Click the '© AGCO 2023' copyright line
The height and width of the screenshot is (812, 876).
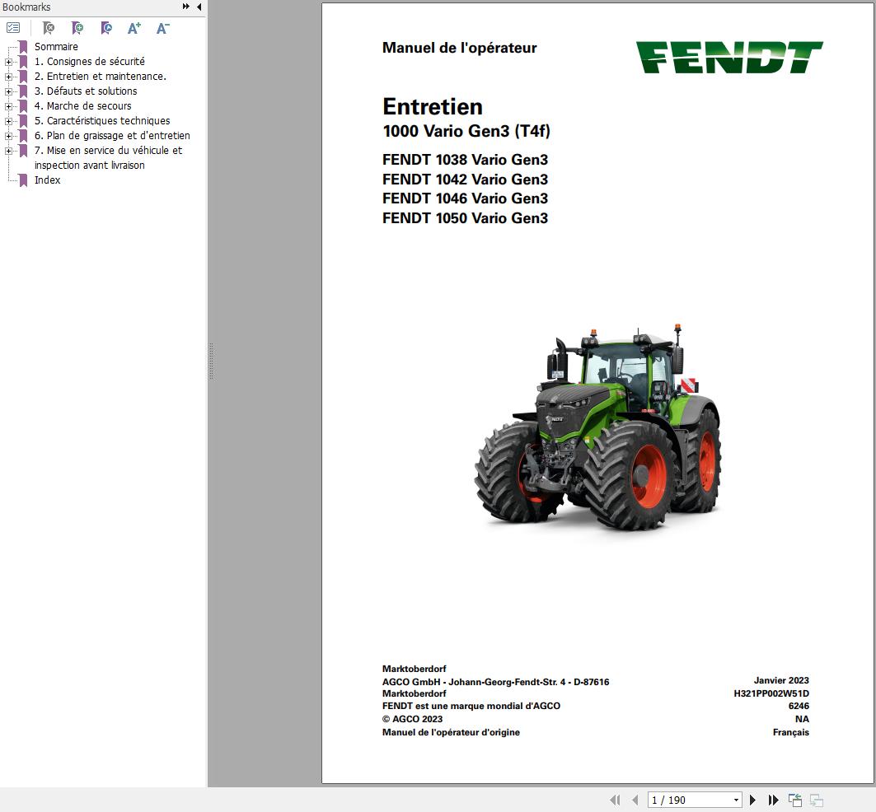[412, 719]
